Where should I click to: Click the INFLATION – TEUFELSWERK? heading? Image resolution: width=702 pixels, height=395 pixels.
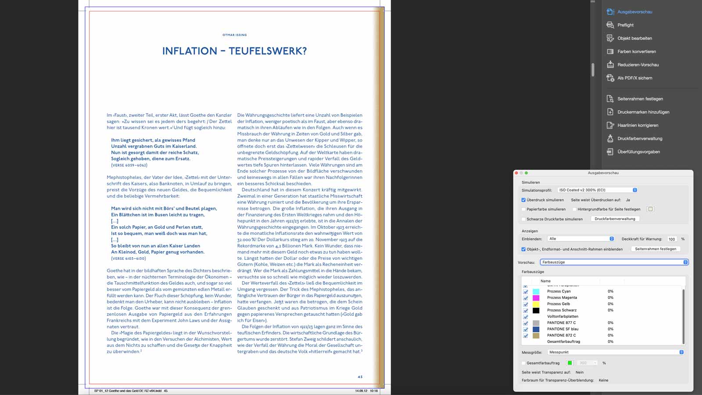click(x=235, y=51)
